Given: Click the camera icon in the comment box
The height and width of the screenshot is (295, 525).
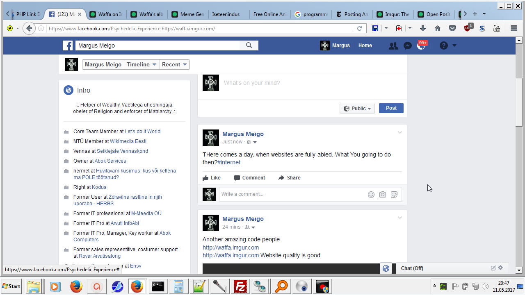Looking at the screenshot, I should coord(383,195).
